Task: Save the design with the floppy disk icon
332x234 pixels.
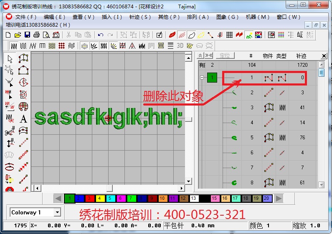Action: [27, 35]
